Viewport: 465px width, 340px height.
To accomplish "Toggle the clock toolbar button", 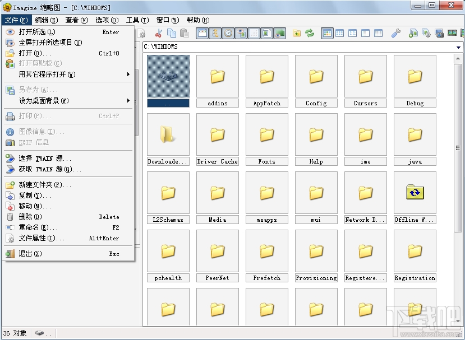I will click(228, 33).
